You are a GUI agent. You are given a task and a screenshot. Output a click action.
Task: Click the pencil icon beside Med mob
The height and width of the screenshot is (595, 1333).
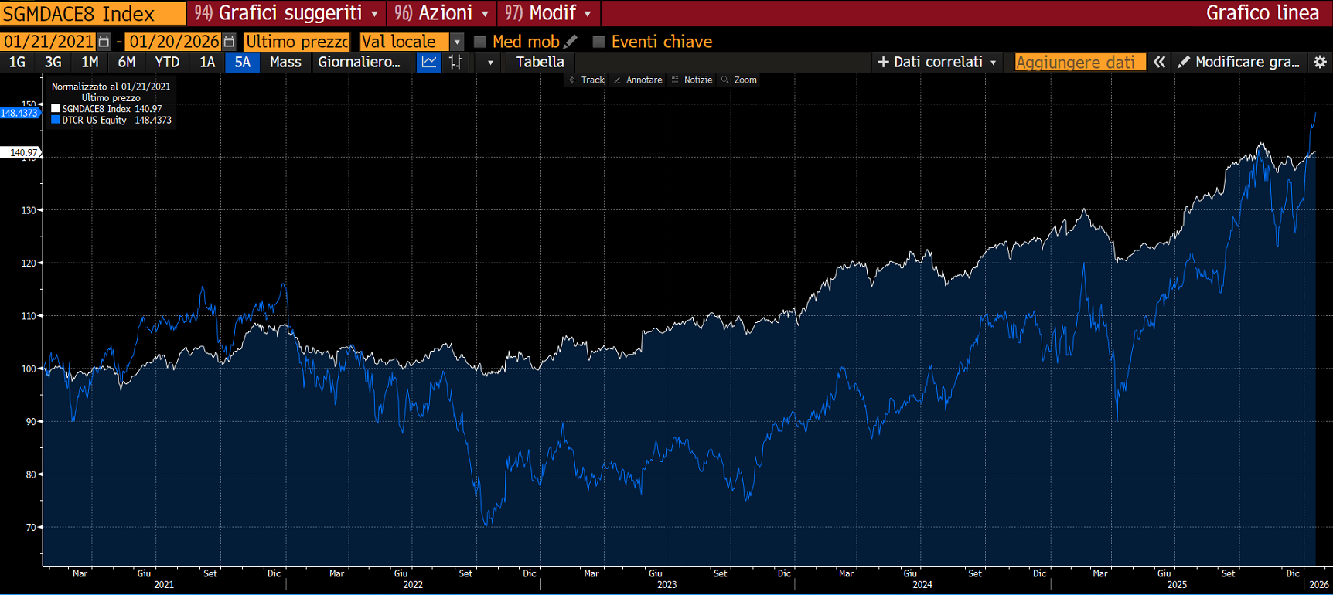tap(571, 42)
